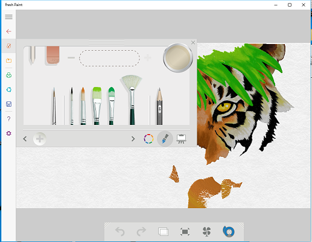Switch to the brush tools tab

[165, 139]
